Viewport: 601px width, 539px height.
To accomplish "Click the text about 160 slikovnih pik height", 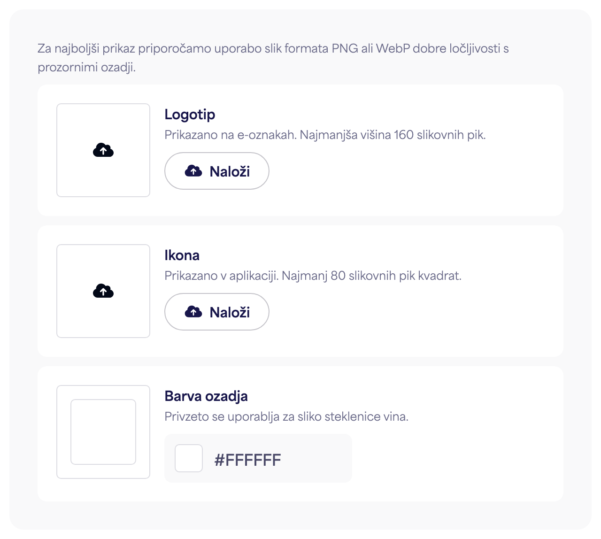I will point(325,135).
